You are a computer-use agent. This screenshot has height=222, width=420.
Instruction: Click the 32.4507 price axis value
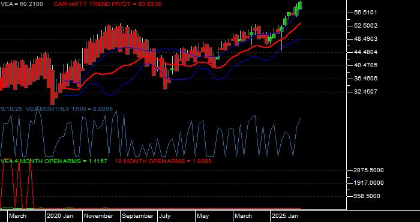coord(365,91)
